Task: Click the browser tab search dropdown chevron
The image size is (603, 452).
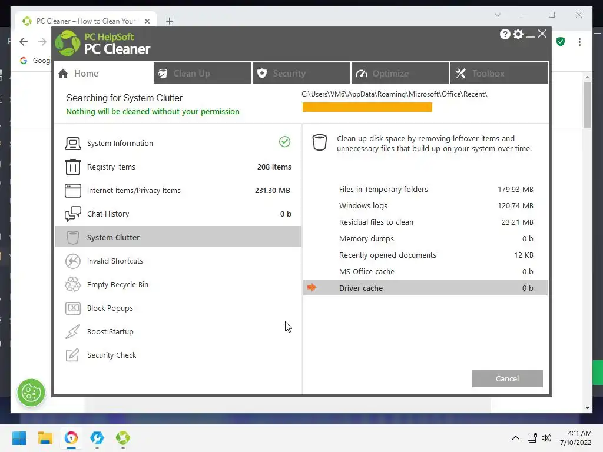Action: 497,15
